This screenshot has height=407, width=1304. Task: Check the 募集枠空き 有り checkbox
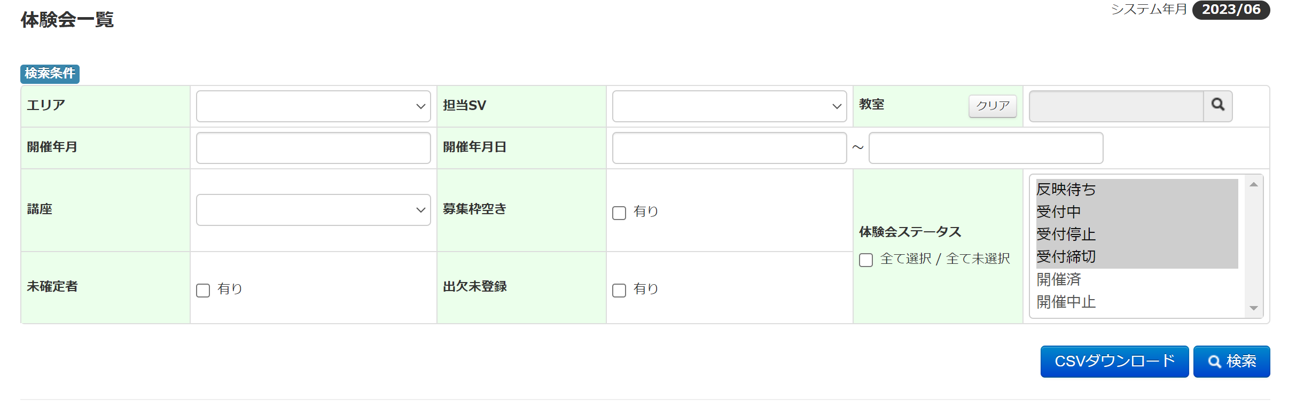tap(619, 213)
